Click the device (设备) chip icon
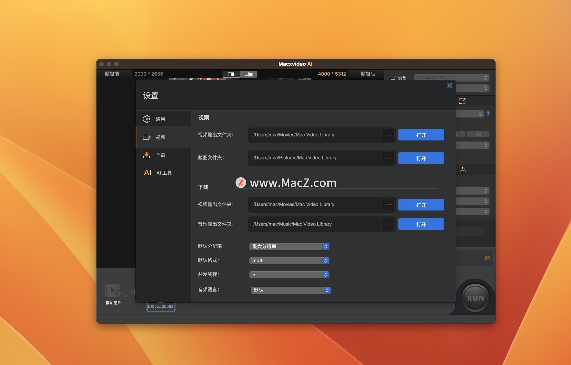Viewport: 571px width, 365px height. 393,78
